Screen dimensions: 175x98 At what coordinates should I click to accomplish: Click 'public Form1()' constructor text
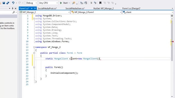tap(54, 67)
